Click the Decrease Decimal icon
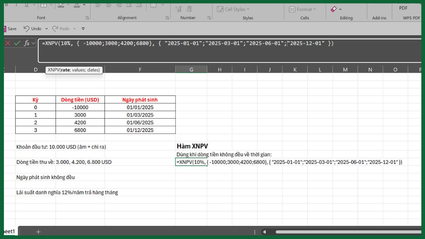The image size is (425, 239). pos(189,9)
